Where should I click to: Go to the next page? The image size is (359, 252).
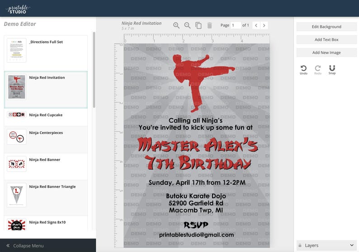[264, 25]
